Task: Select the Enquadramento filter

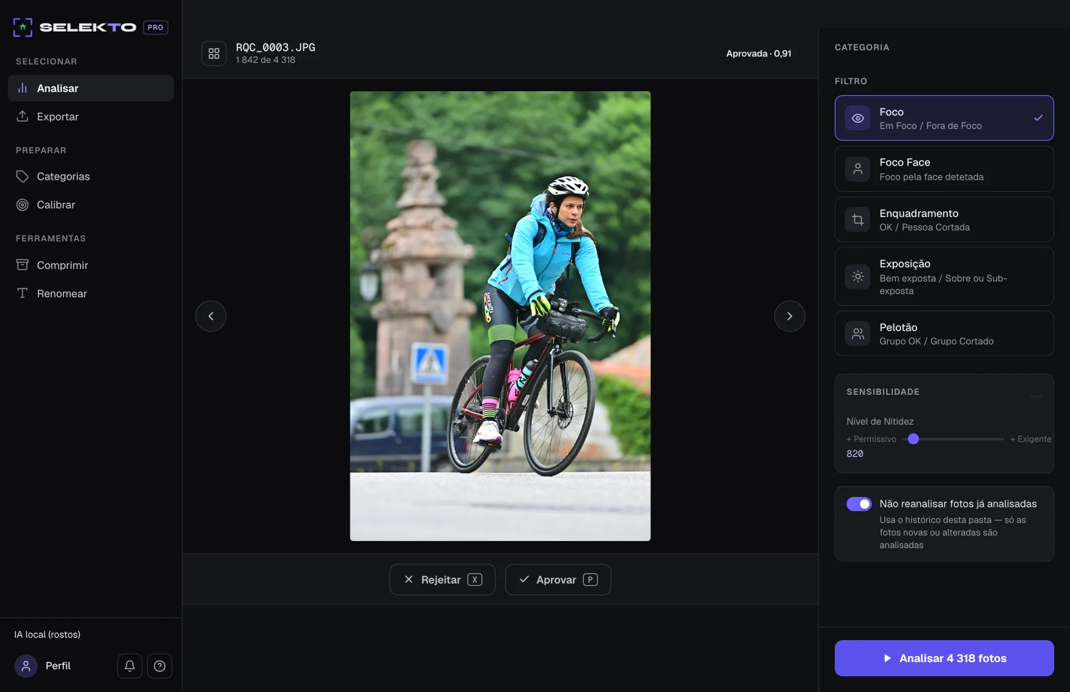Action: (x=944, y=220)
